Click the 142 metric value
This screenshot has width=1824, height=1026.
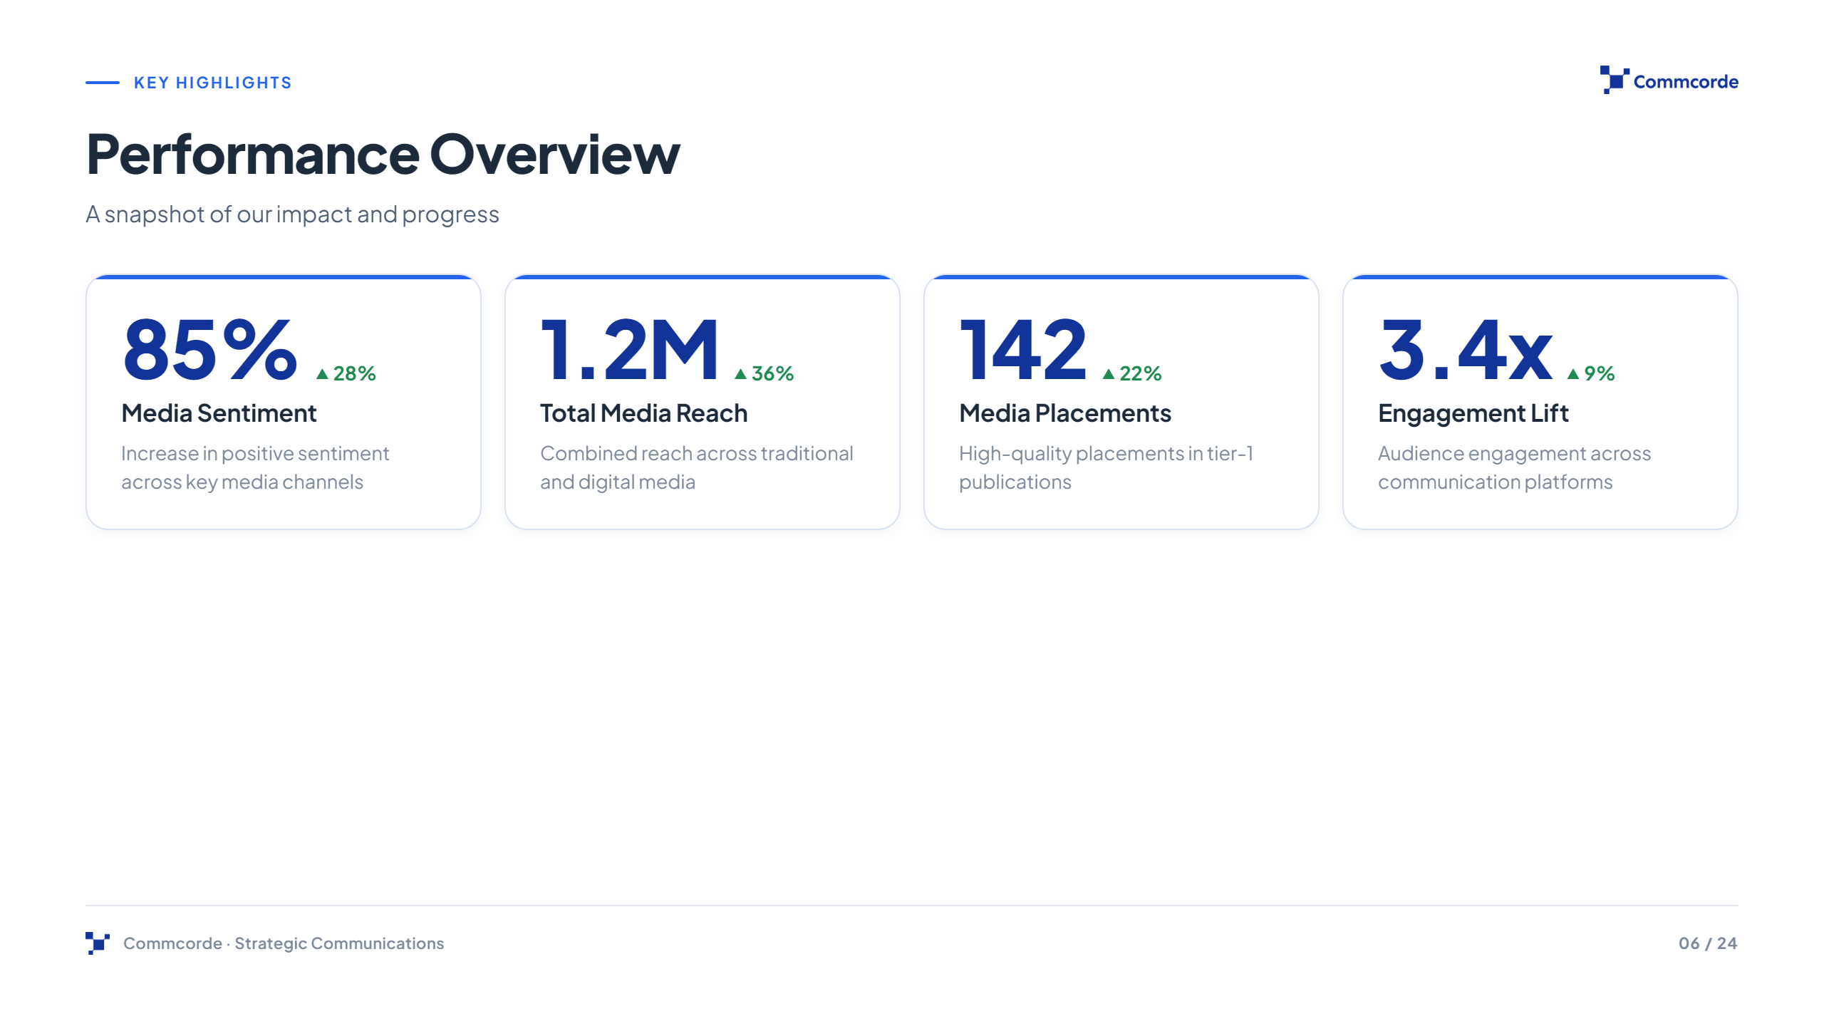[x=1023, y=349]
